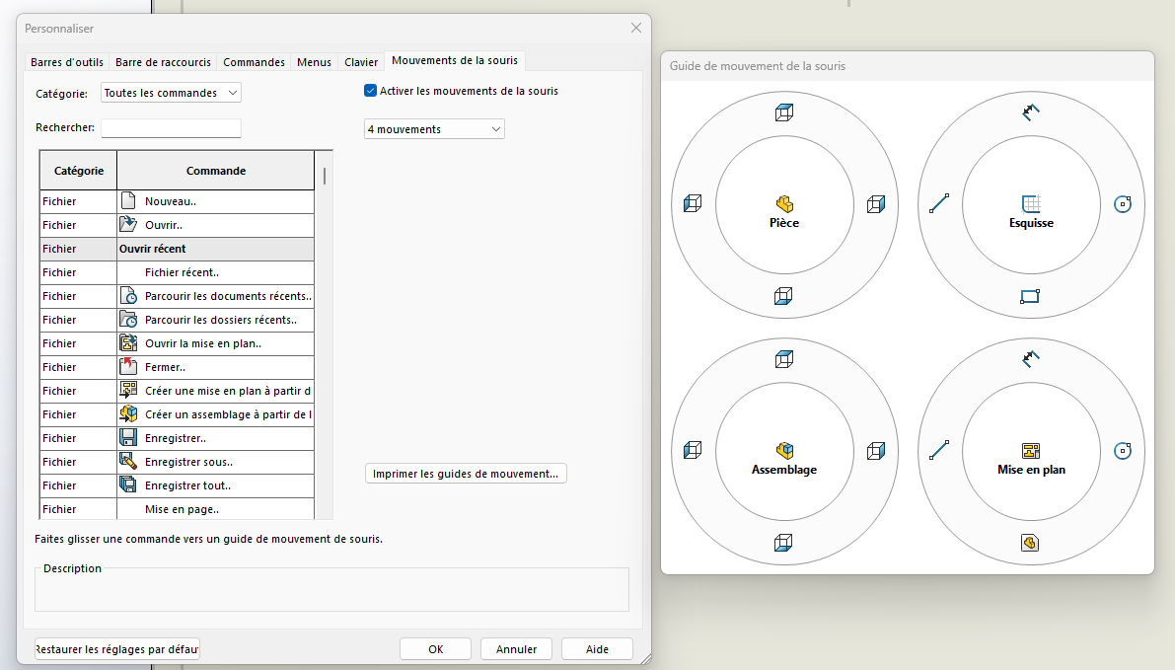Open the Clavier tab

tap(361, 62)
